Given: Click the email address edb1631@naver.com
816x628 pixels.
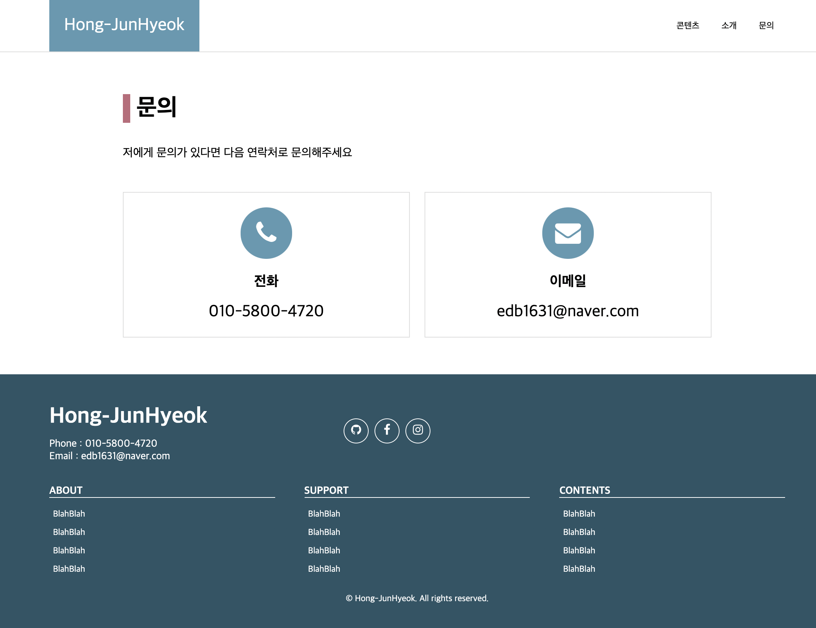Looking at the screenshot, I should pos(568,311).
